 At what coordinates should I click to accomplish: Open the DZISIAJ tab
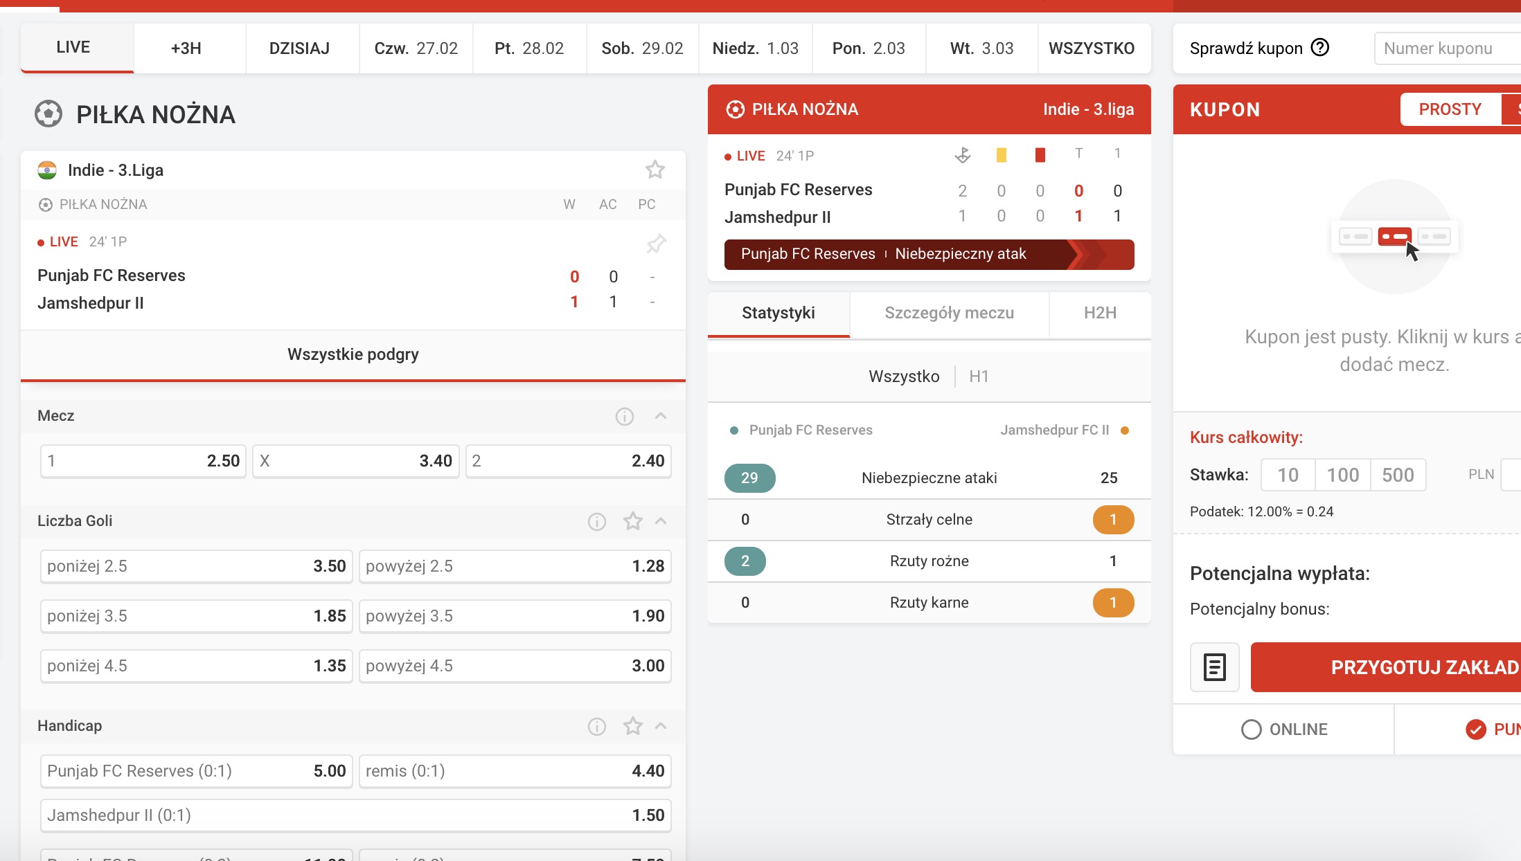point(302,48)
